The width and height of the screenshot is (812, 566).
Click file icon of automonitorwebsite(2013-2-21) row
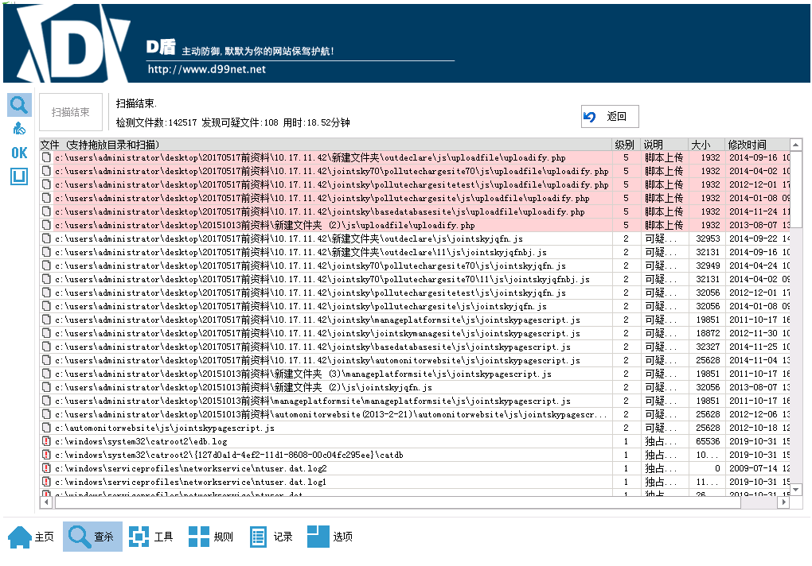coord(46,414)
